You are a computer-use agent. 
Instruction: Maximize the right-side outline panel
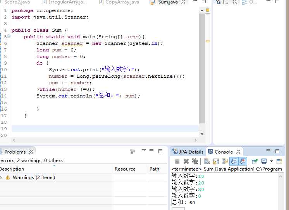277,2
